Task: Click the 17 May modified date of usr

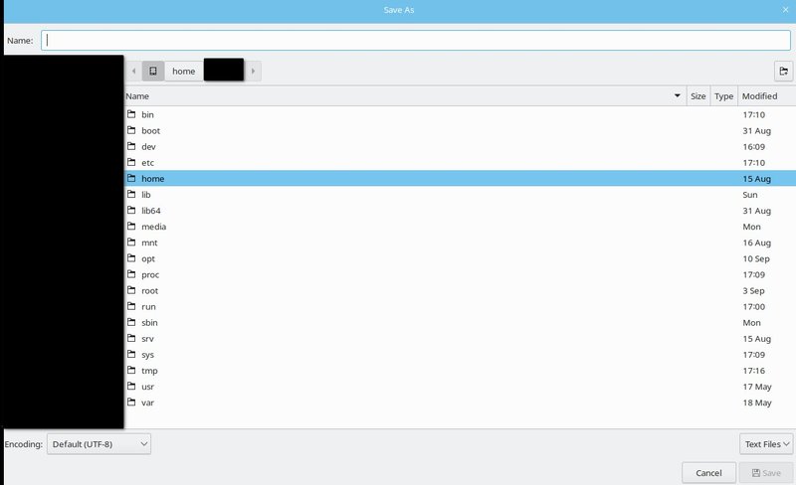Action: (757, 387)
